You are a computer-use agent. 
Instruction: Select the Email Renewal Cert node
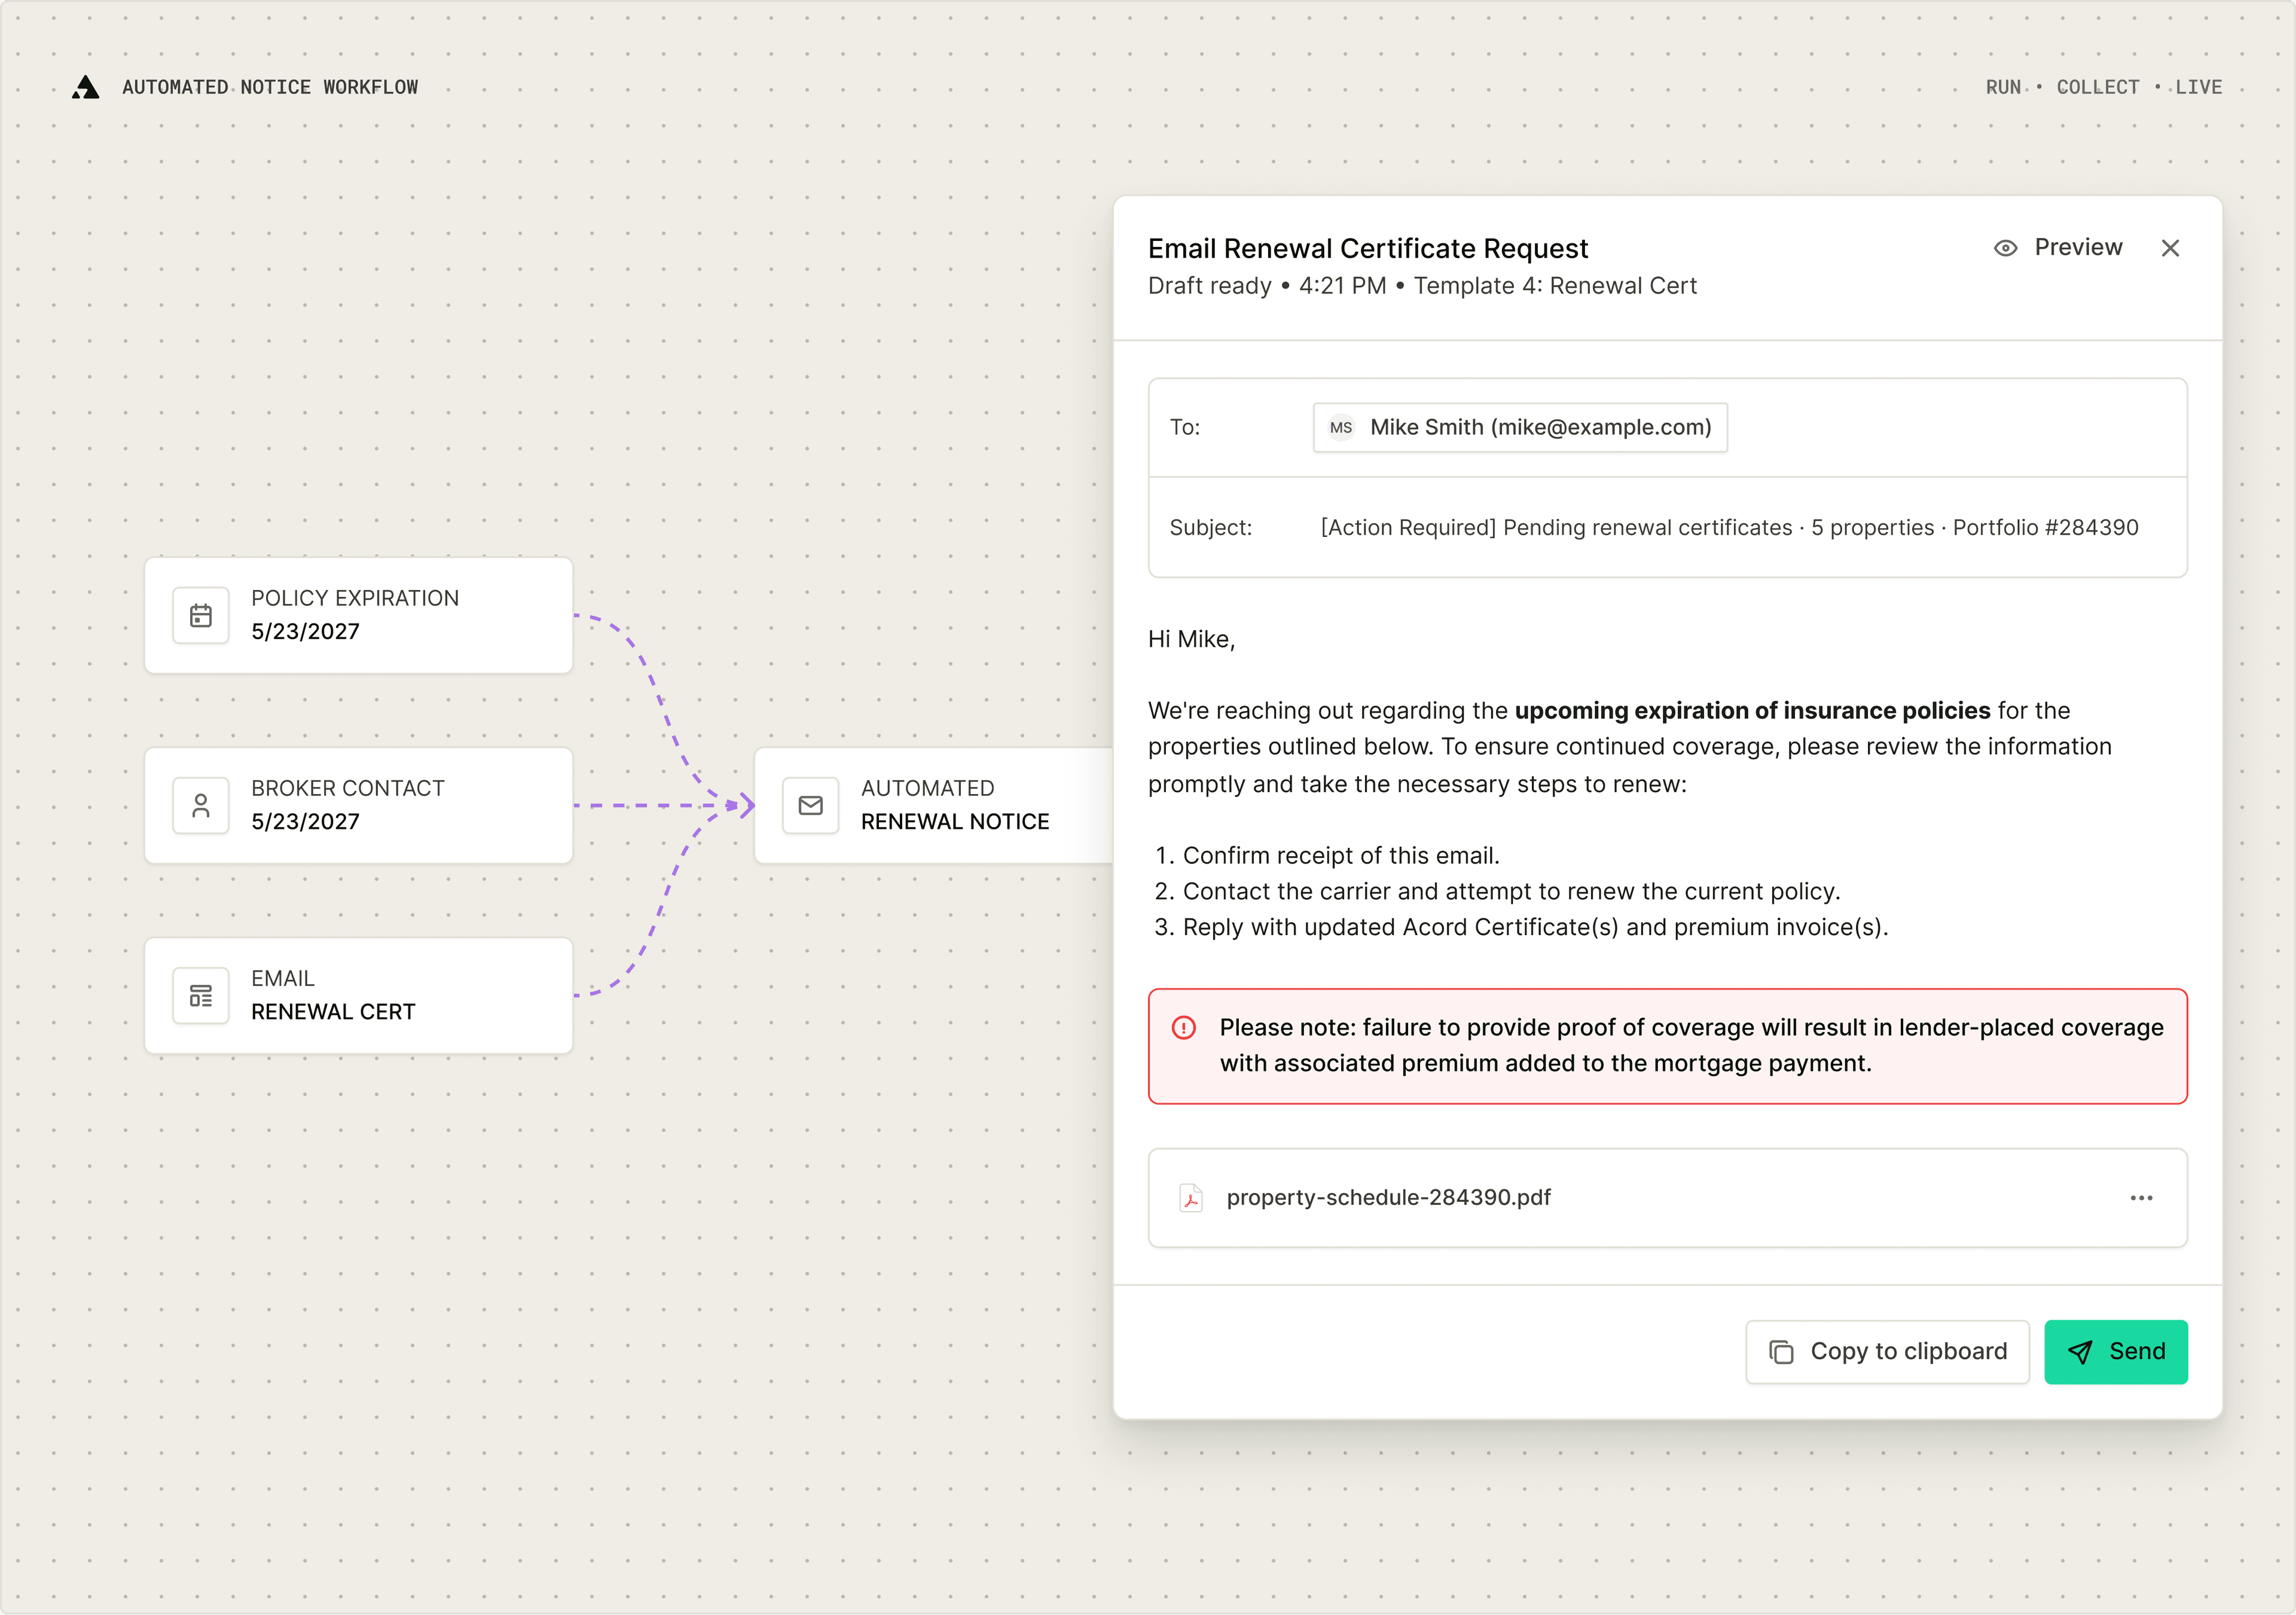[359, 996]
